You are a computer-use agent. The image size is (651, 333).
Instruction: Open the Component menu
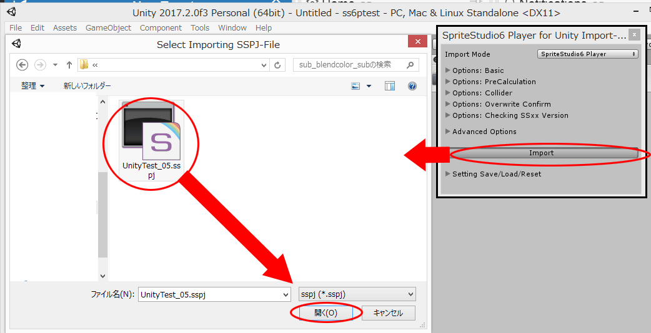[161, 27]
